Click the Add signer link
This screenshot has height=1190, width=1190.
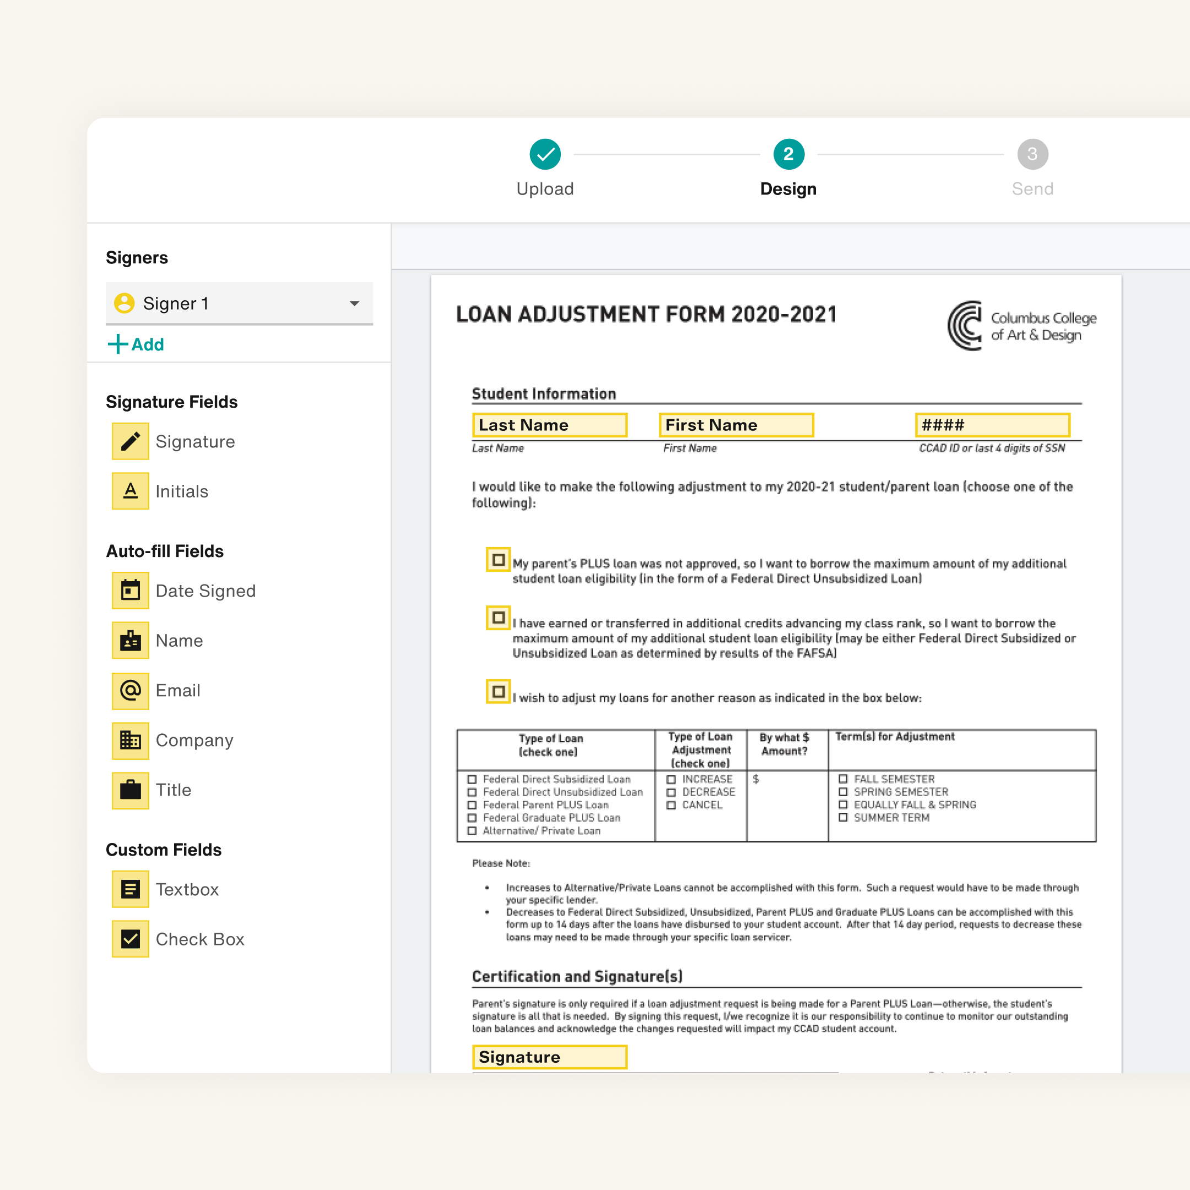[136, 344]
